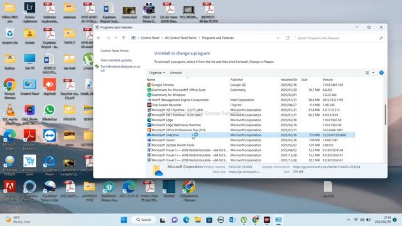Image resolution: width=402 pixels, height=226 pixels.
Task: Select Grammarly for Windows row
Action: click(251, 95)
